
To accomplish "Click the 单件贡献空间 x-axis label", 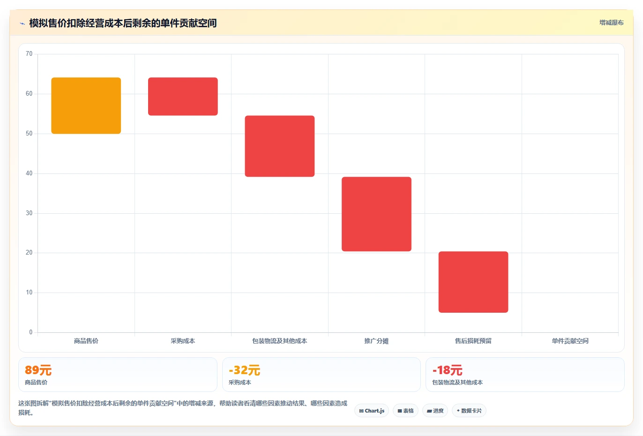I will click(570, 341).
